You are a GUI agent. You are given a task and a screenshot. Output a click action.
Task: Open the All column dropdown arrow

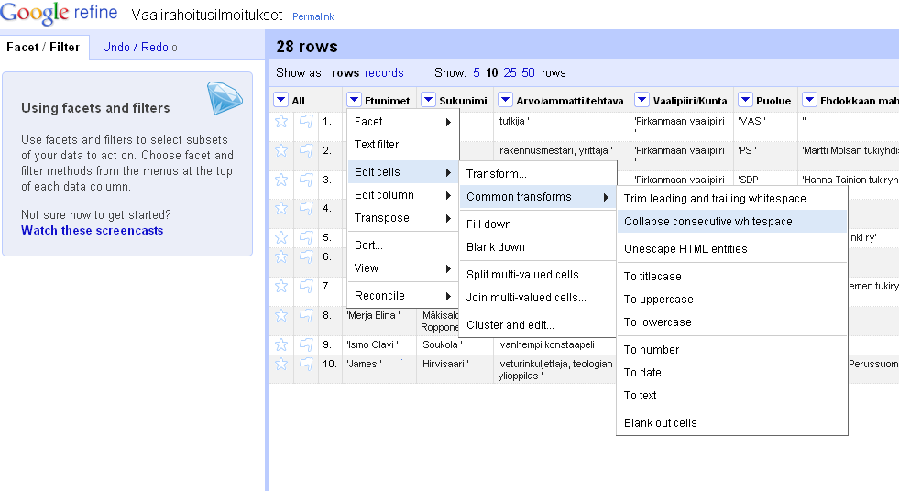pyautogui.click(x=281, y=101)
